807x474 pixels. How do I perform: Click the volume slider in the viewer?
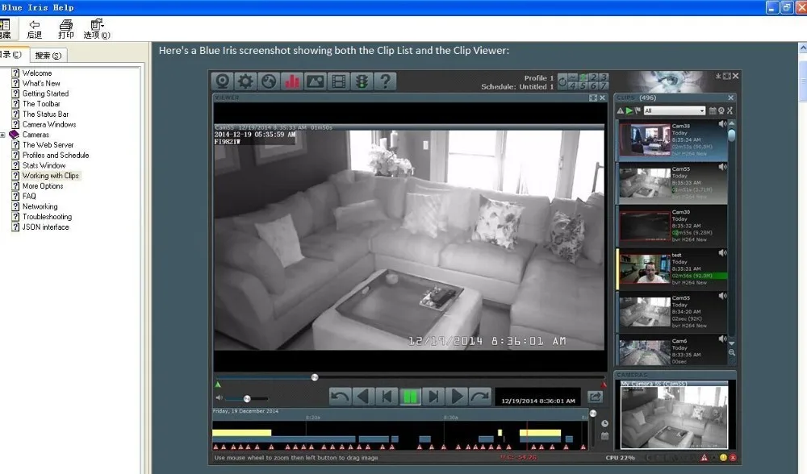246,398
